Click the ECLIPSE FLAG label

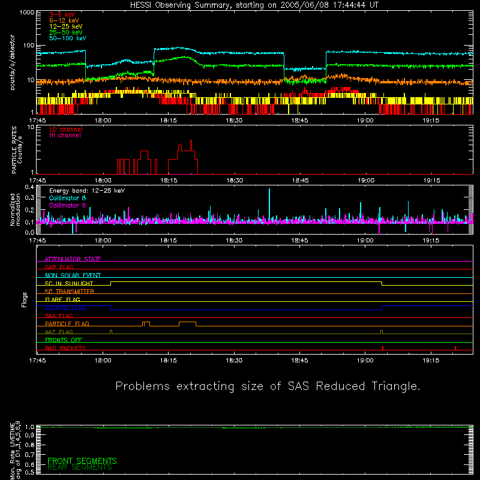[65, 308]
